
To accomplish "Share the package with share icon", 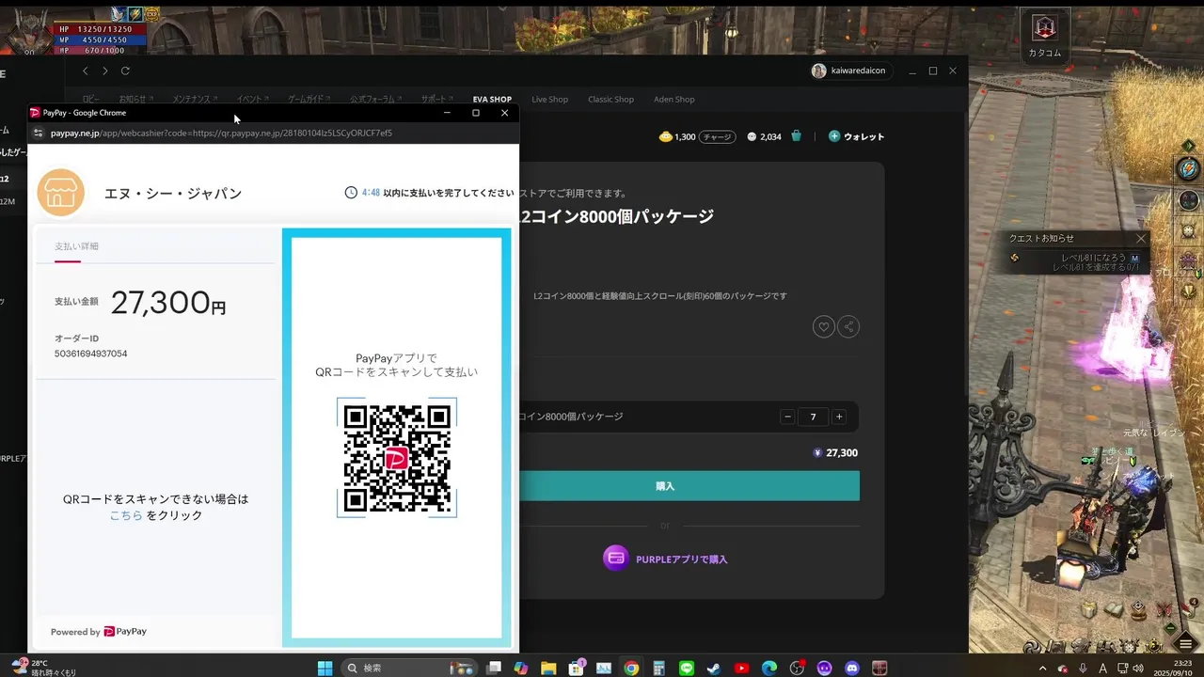I will 848,326.
